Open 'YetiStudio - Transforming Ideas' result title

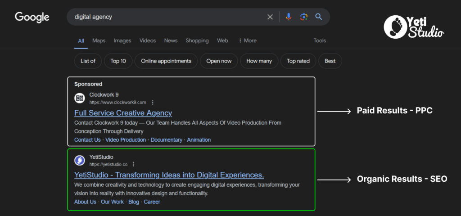click(x=169, y=175)
